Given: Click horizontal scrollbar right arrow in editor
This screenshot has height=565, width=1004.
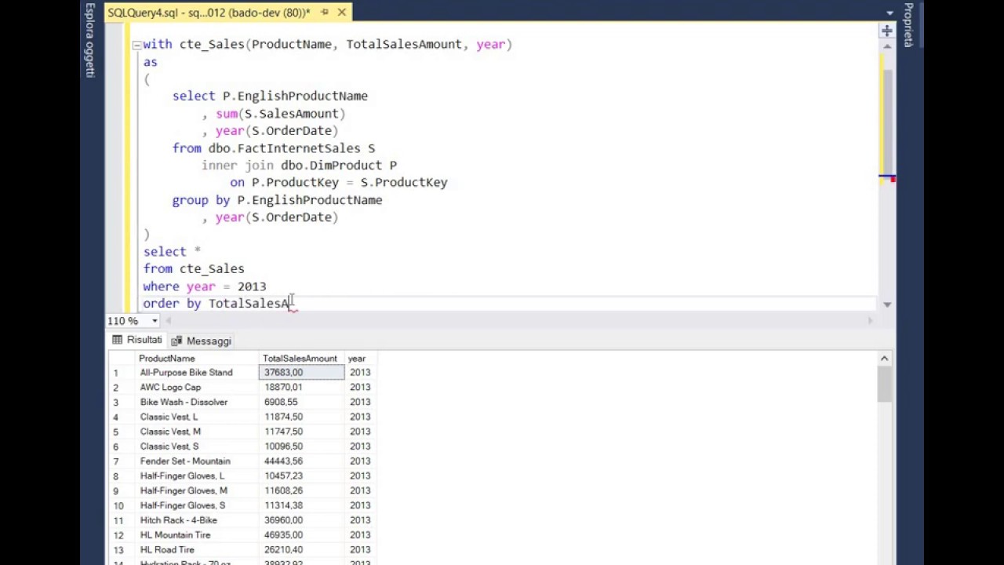Looking at the screenshot, I should pos(871,321).
